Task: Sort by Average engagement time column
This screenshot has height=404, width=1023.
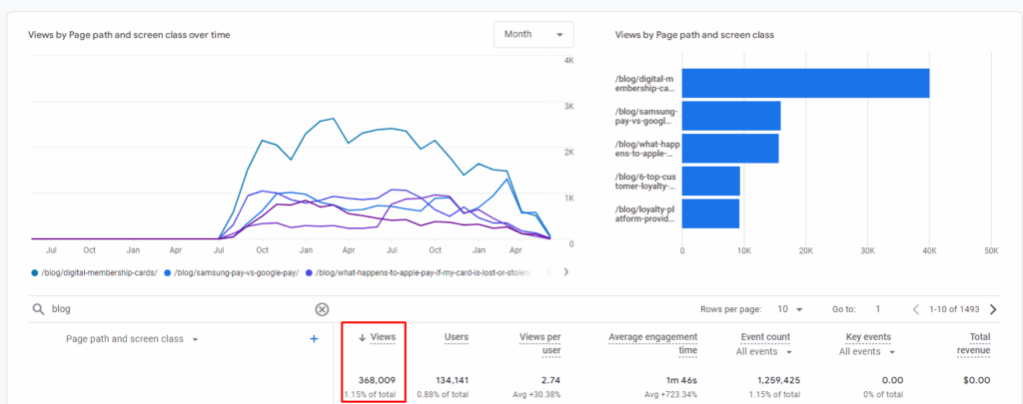Action: tap(653, 343)
